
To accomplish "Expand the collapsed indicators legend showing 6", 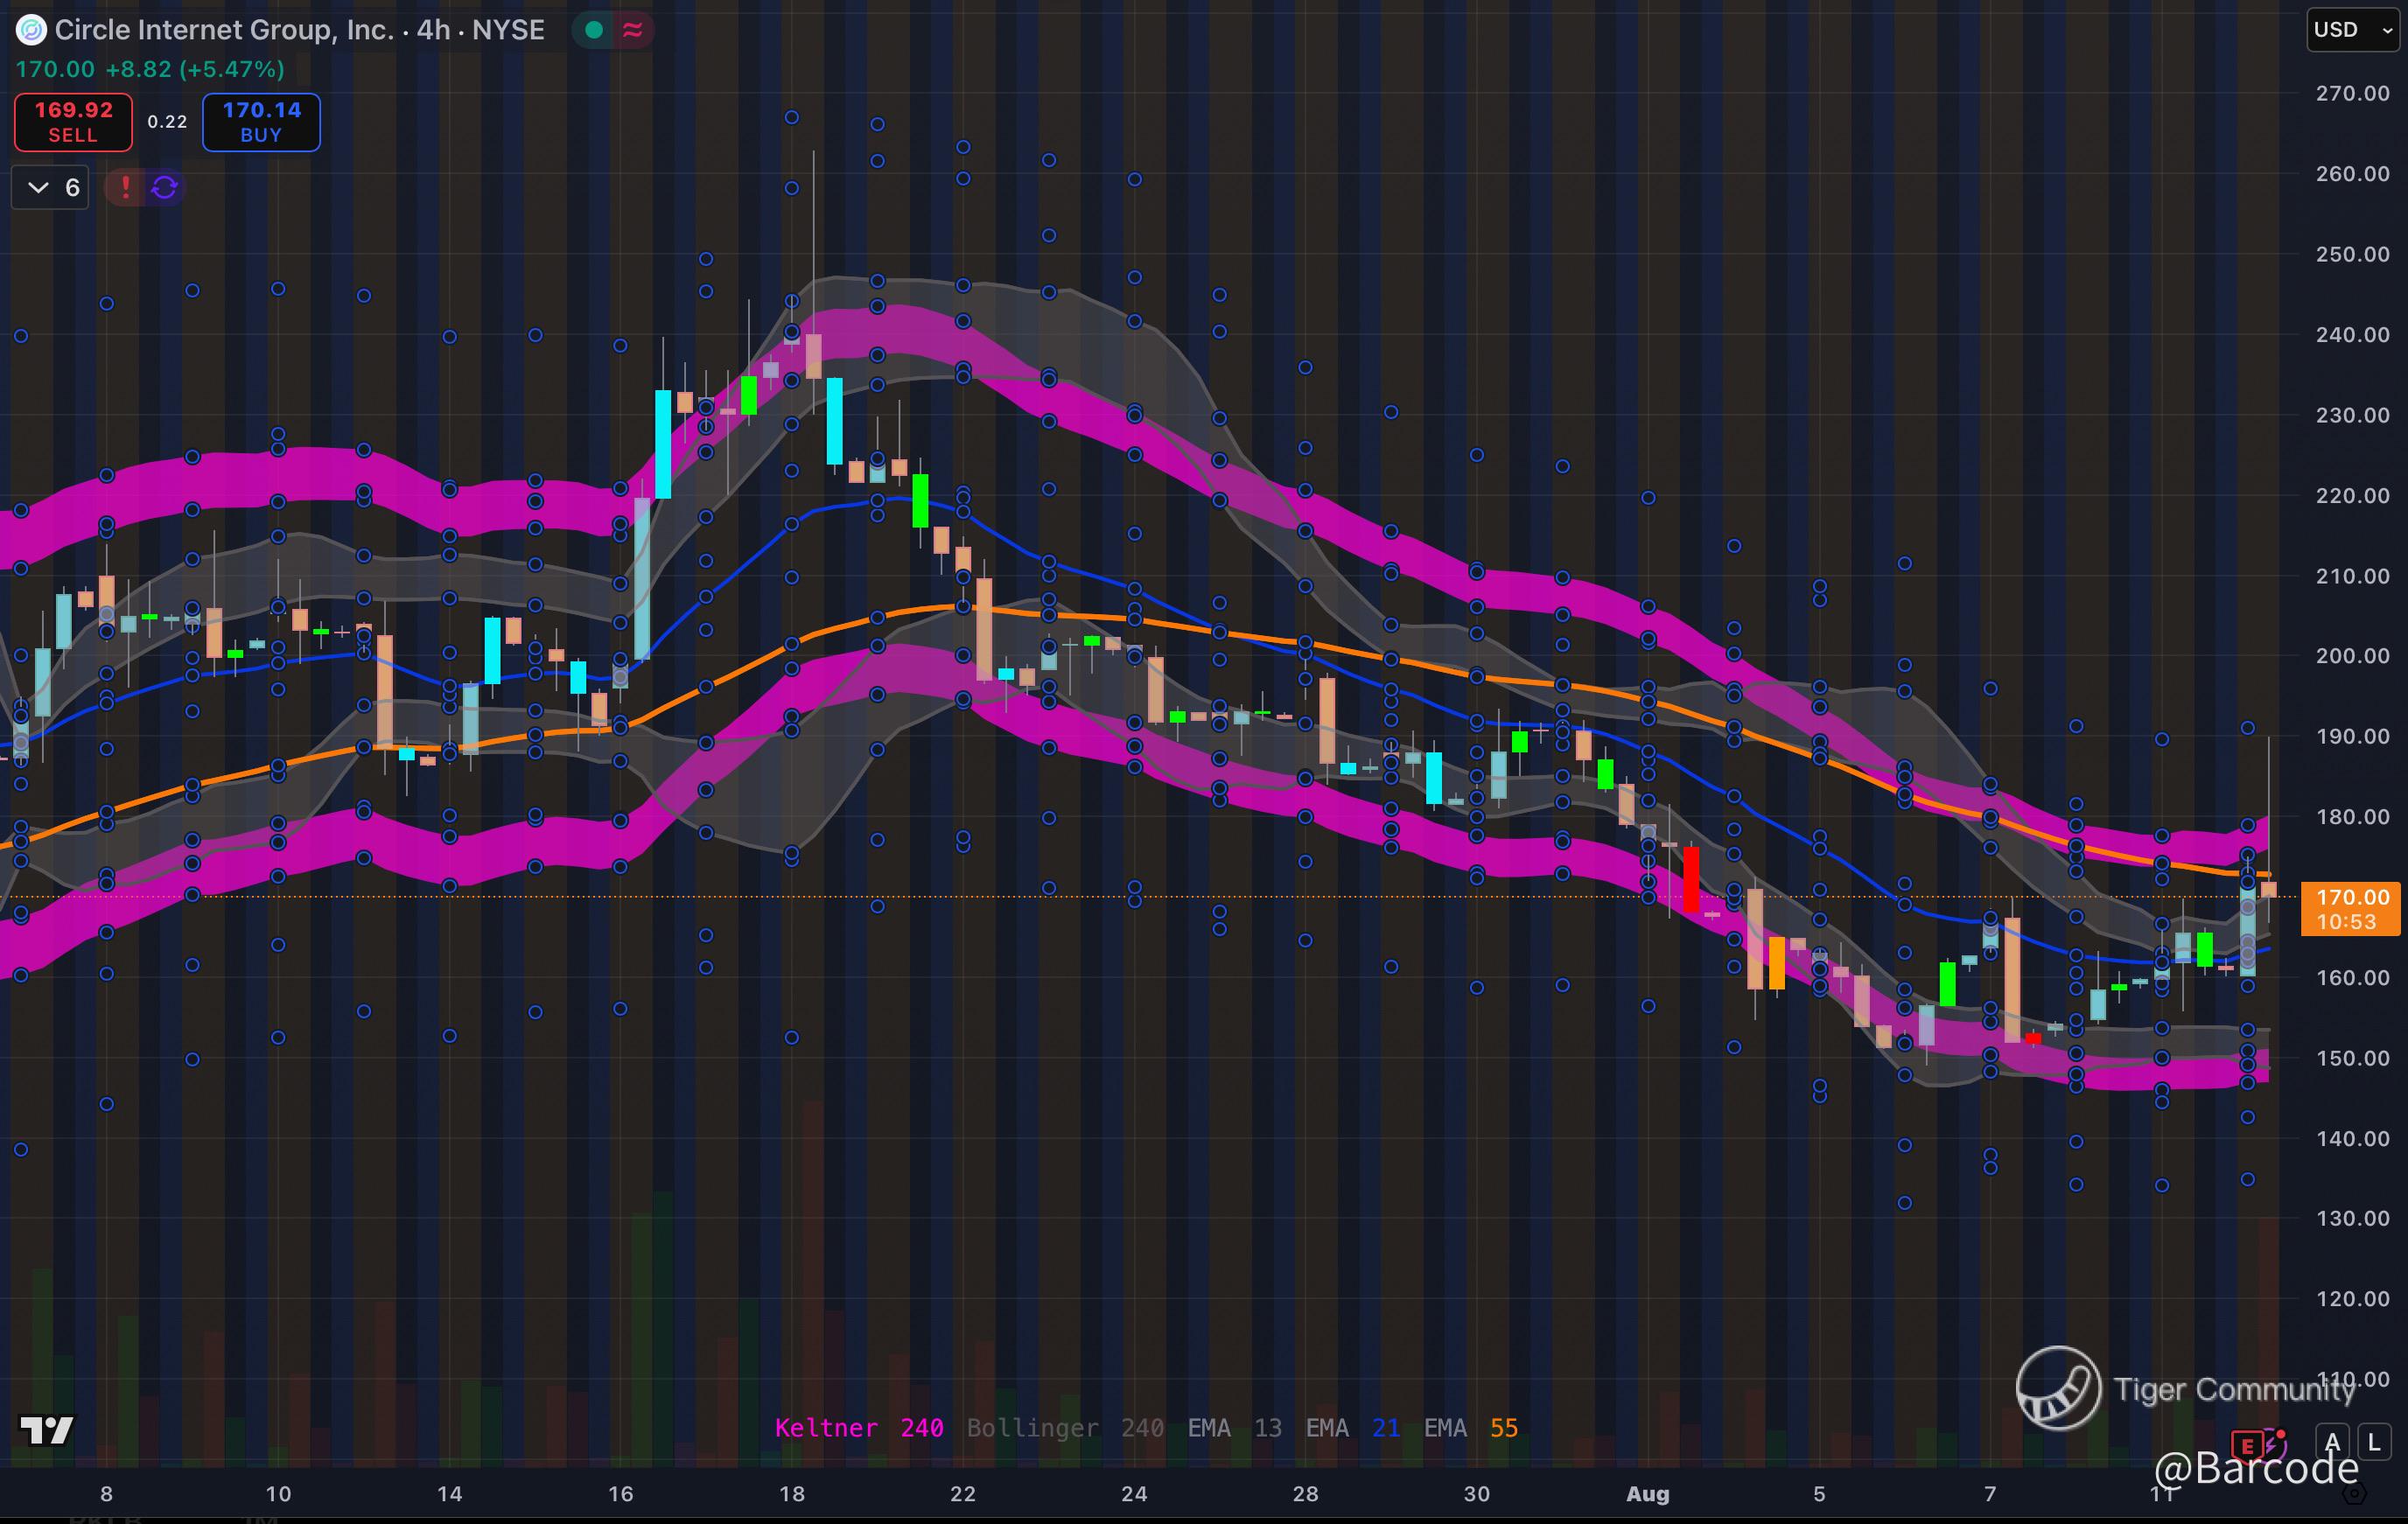I will coord(50,187).
